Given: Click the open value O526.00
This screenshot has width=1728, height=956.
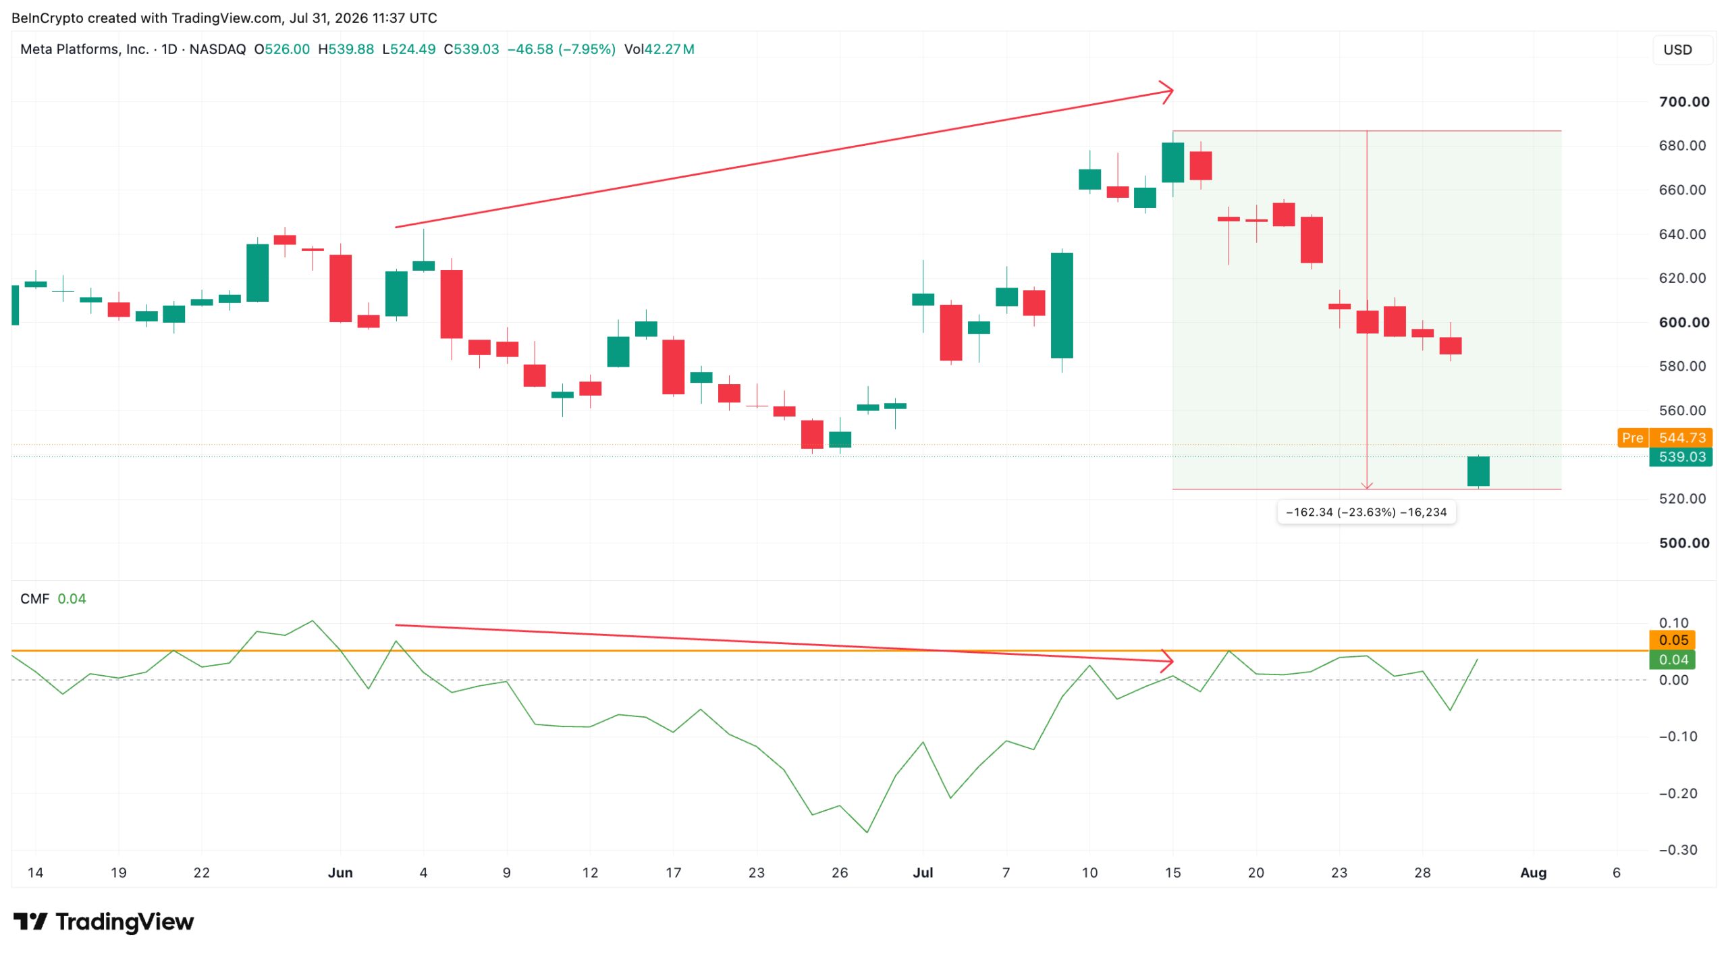Looking at the screenshot, I should click(x=281, y=49).
